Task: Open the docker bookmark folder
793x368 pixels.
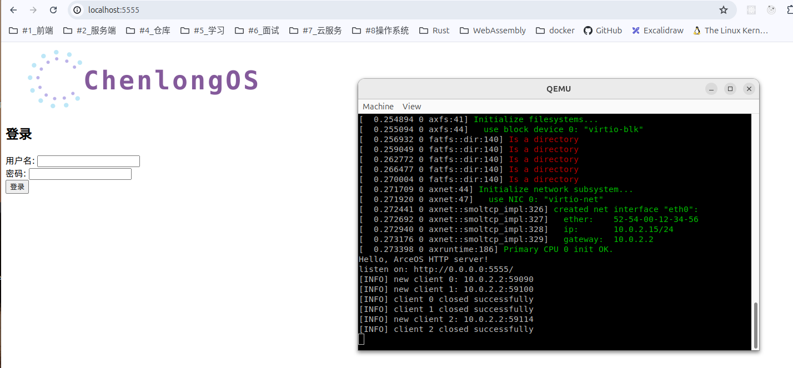Action: pos(555,31)
